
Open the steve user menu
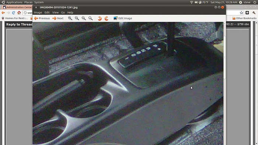click(245, 2)
